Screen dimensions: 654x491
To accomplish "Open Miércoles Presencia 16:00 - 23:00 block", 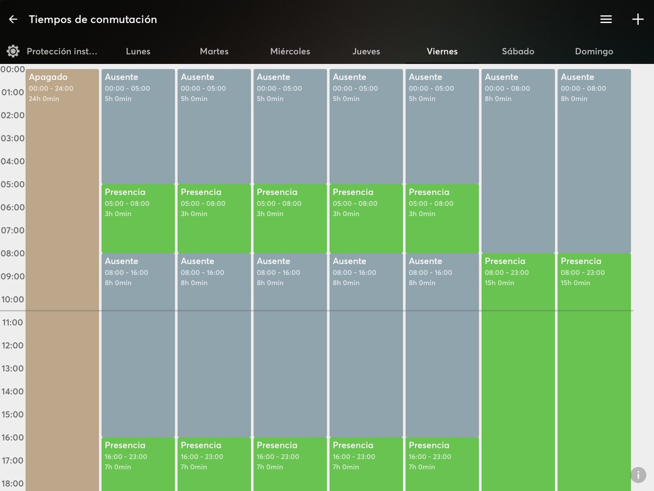I will tap(290, 464).
